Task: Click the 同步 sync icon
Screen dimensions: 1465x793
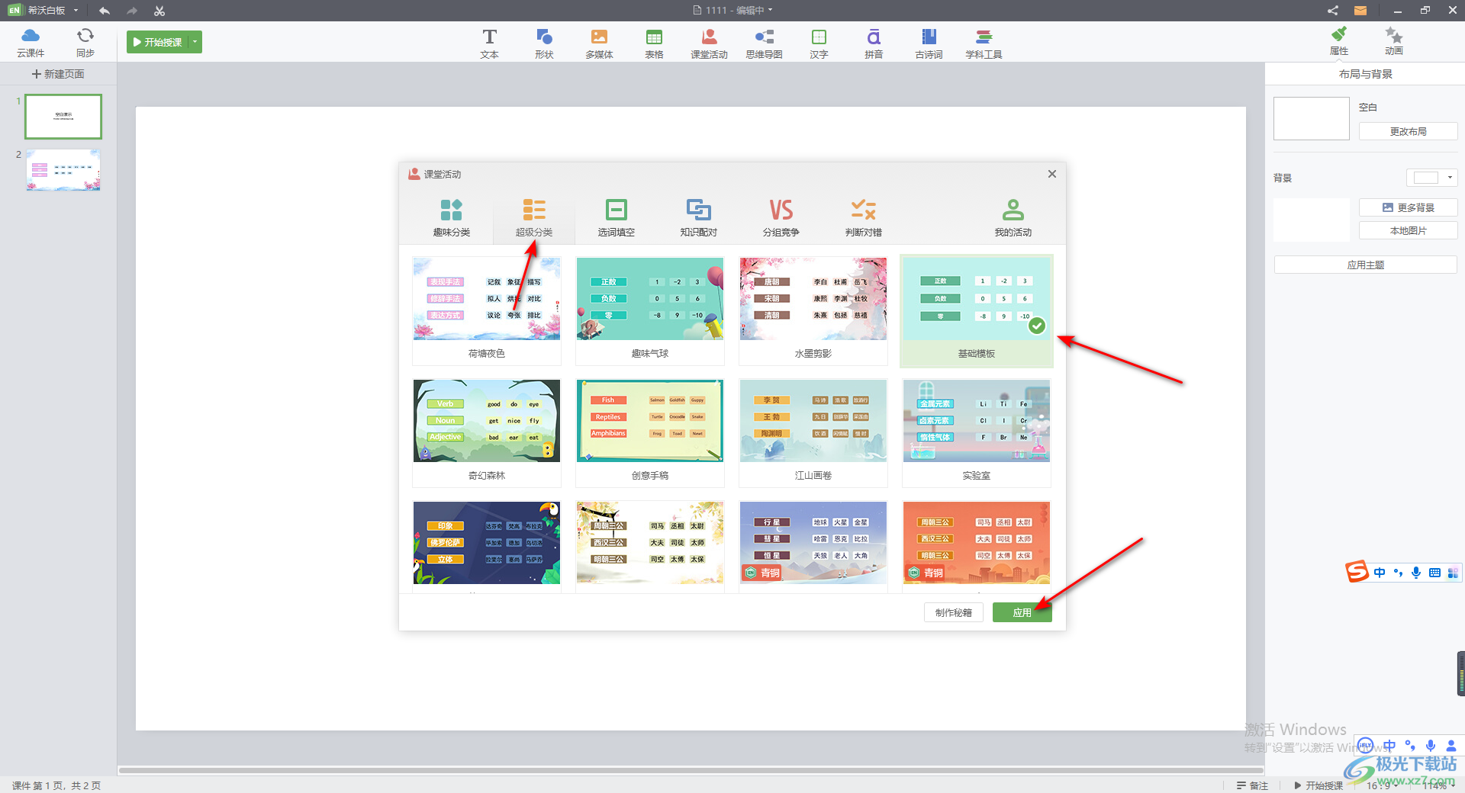Action: [x=85, y=42]
